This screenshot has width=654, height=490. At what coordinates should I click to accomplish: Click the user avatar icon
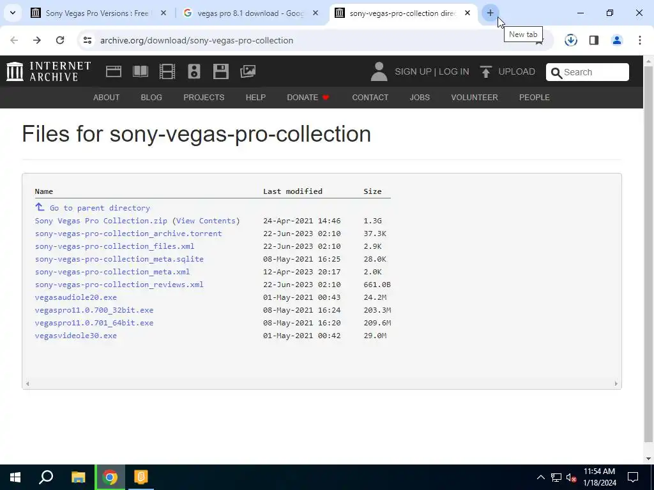tap(379, 71)
